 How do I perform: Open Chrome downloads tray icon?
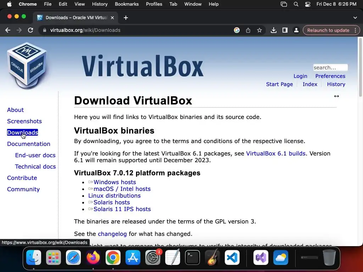point(273,30)
